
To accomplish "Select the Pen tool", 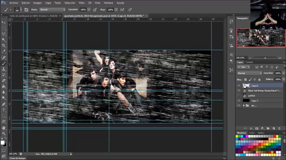I will (4, 104).
